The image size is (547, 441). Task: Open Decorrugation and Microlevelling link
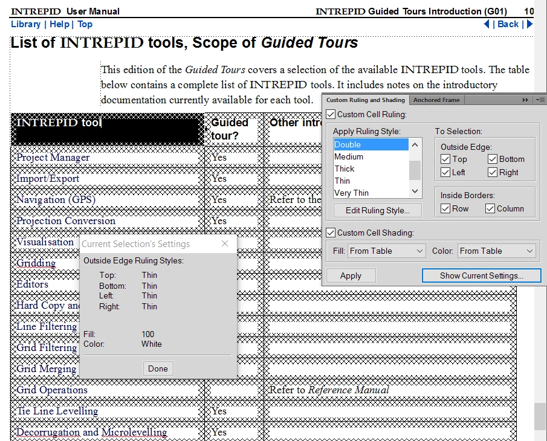click(x=92, y=433)
